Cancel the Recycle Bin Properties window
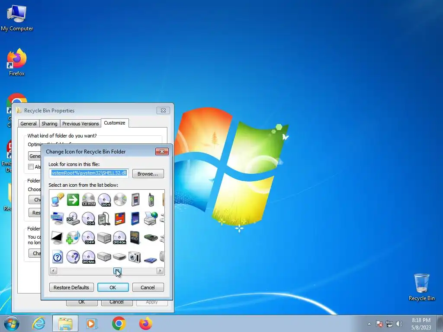The image size is (443, 332). 117,302
